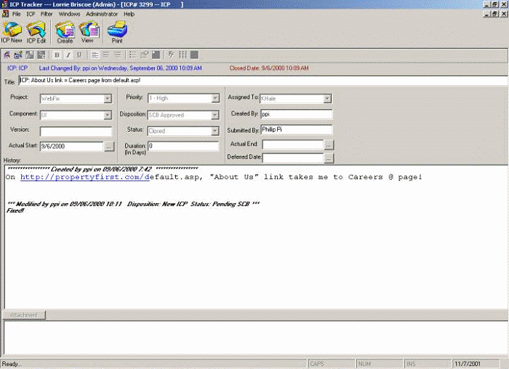
Task: Toggle italic text formatting
Action: click(68, 55)
